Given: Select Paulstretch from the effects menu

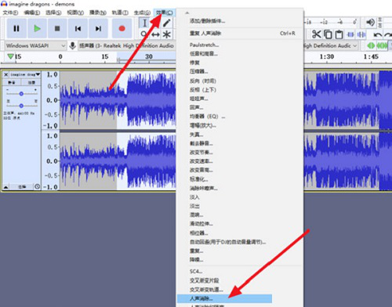Looking at the screenshot, I should point(204,45).
